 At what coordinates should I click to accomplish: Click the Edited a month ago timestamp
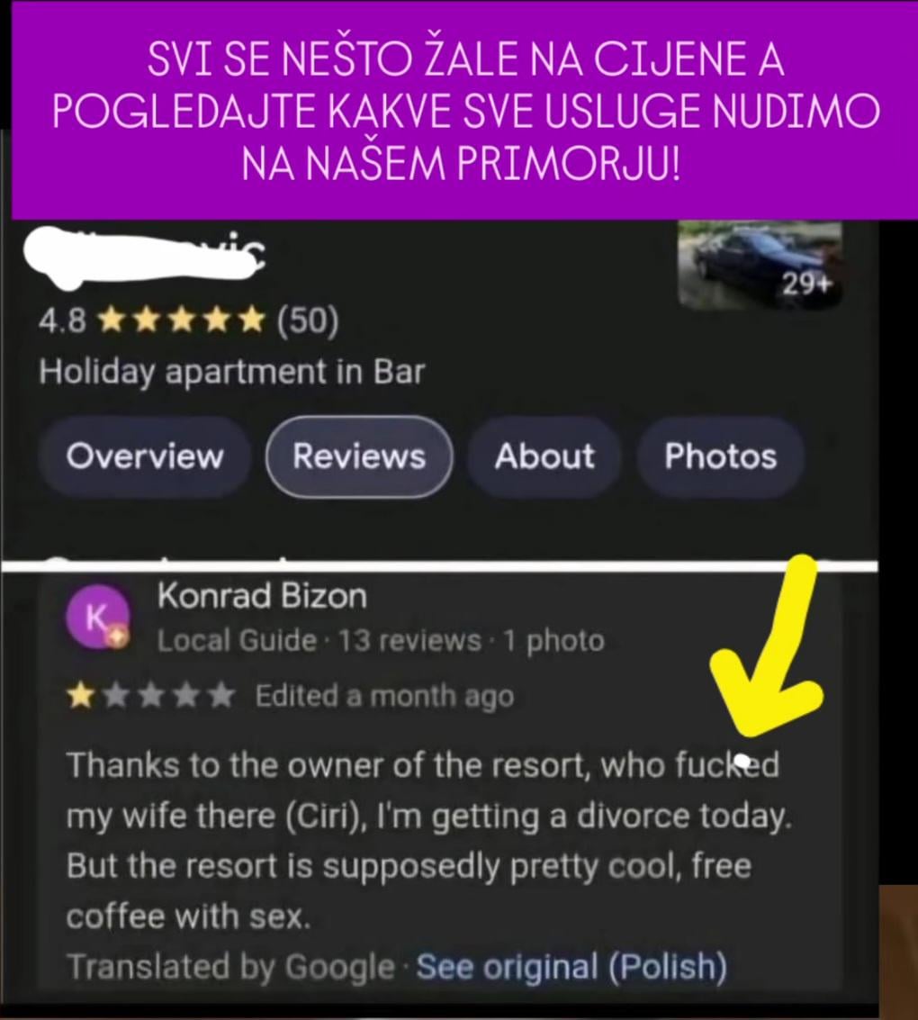click(384, 696)
